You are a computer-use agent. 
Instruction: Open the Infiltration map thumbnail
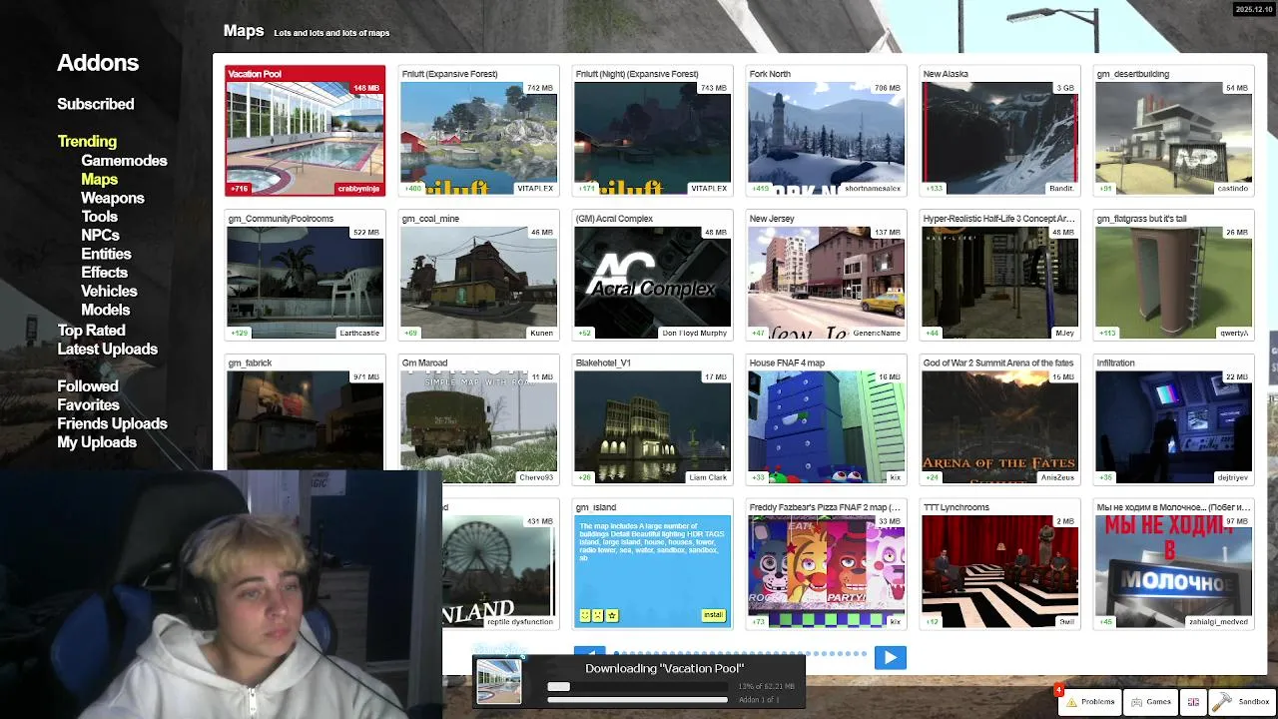pos(1173,420)
